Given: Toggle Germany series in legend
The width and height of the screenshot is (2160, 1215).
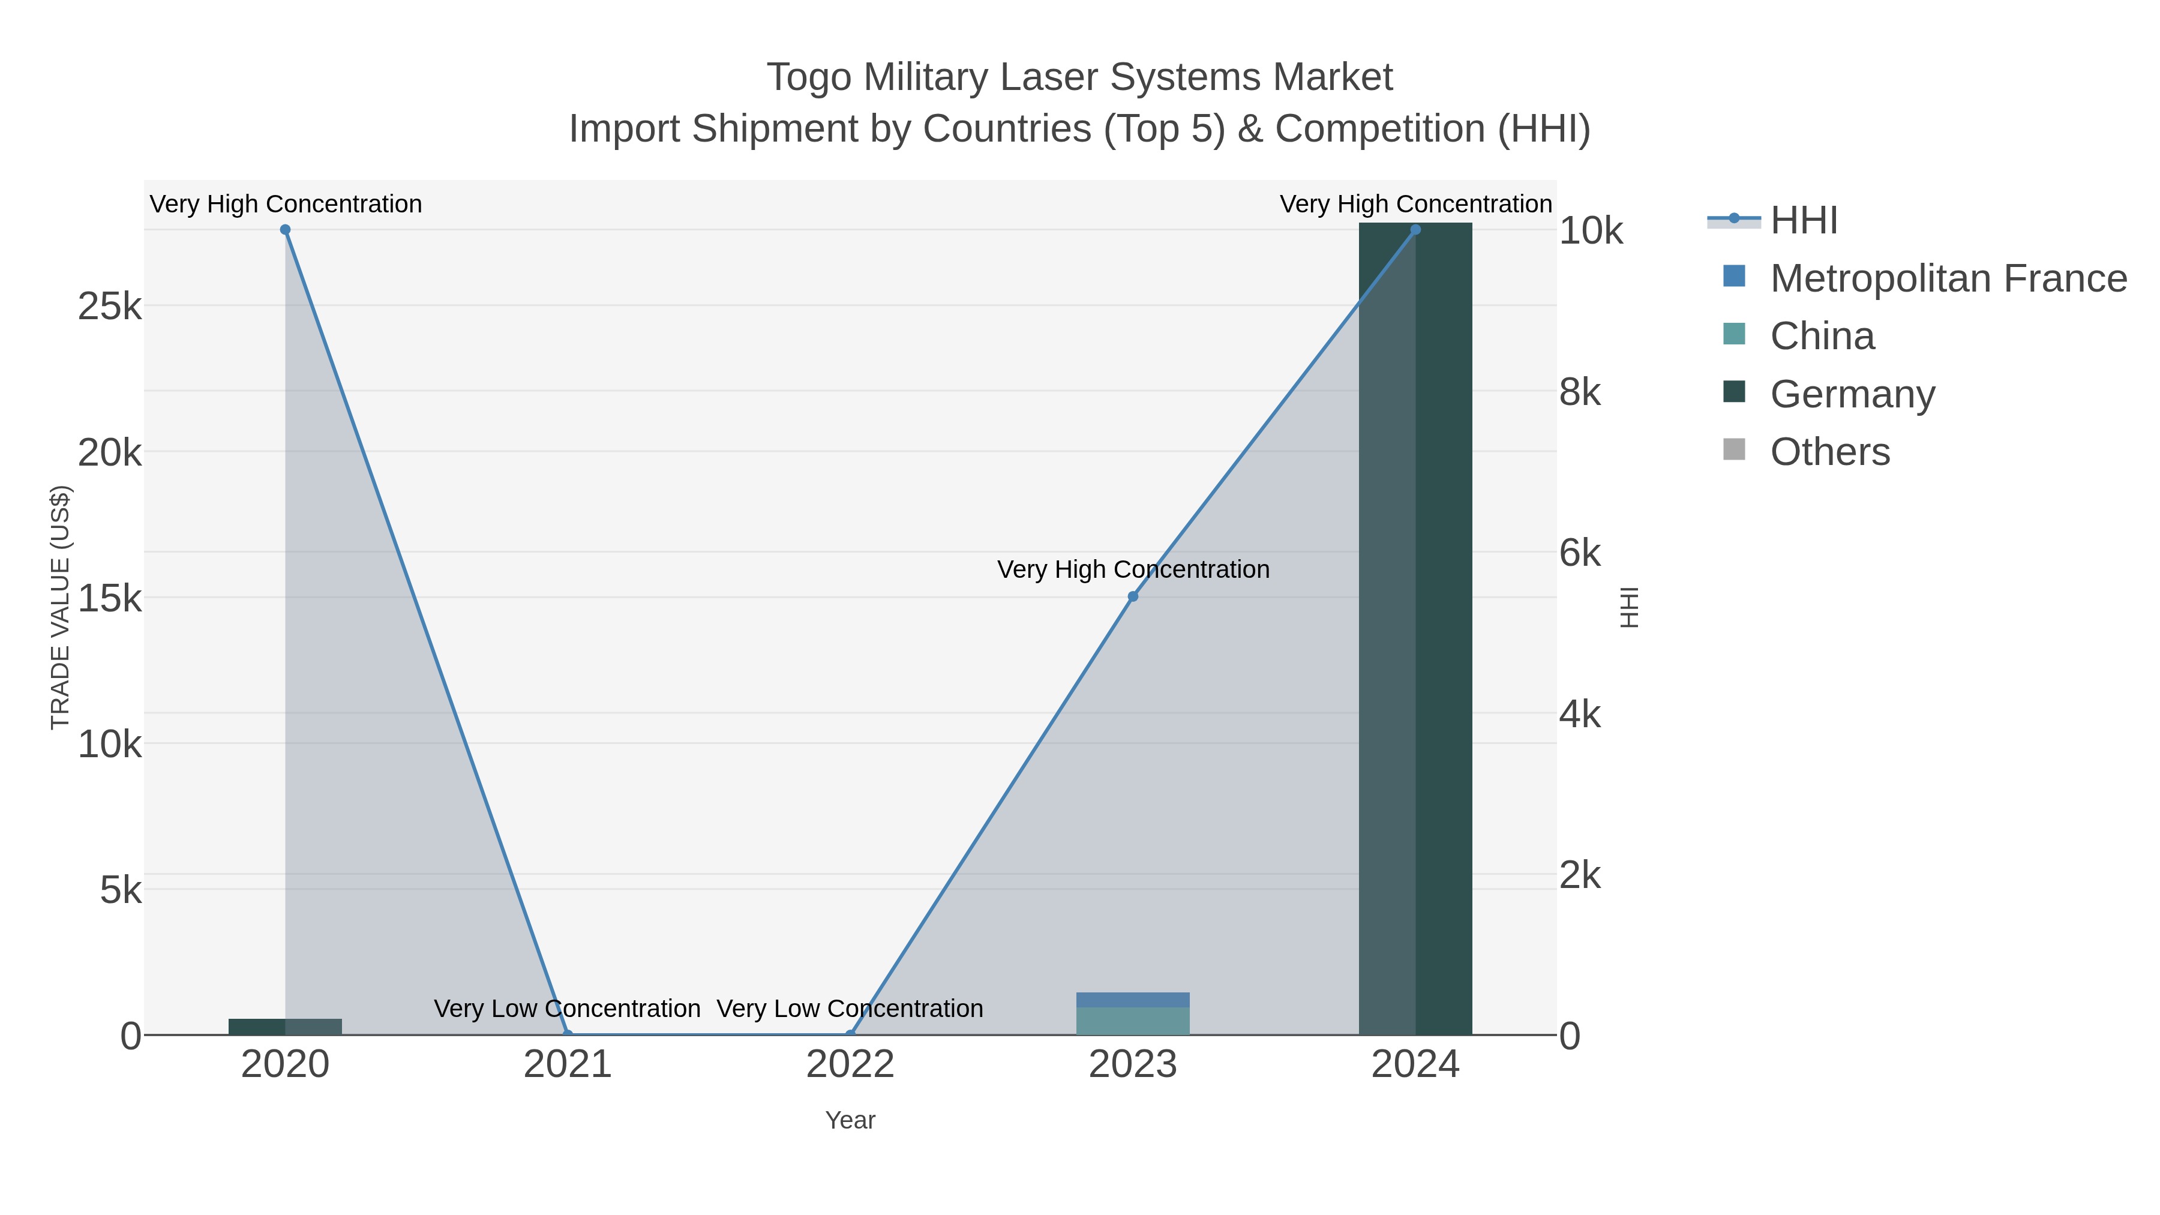Looking at the screenshot, I should coord(1829,394).
